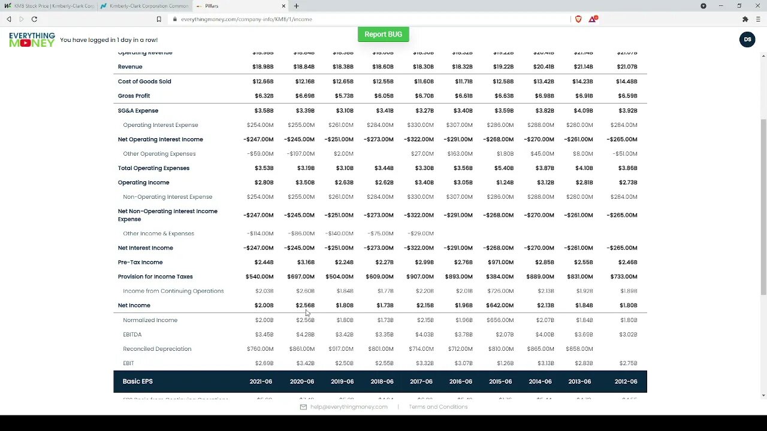Open Brave Rewards triangle icon
Viewport: 767px width, 431px height.
(592, 19)
